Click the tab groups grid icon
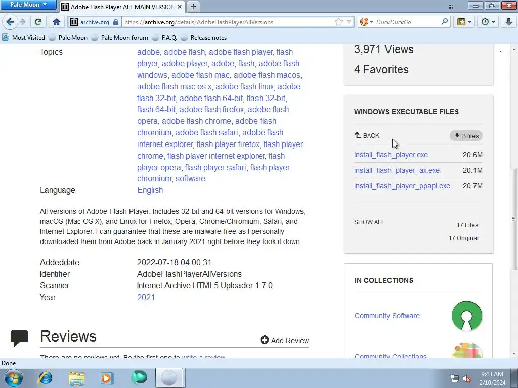Image resolution: width=518 pixels, height=388 pixels. (451, 6)
